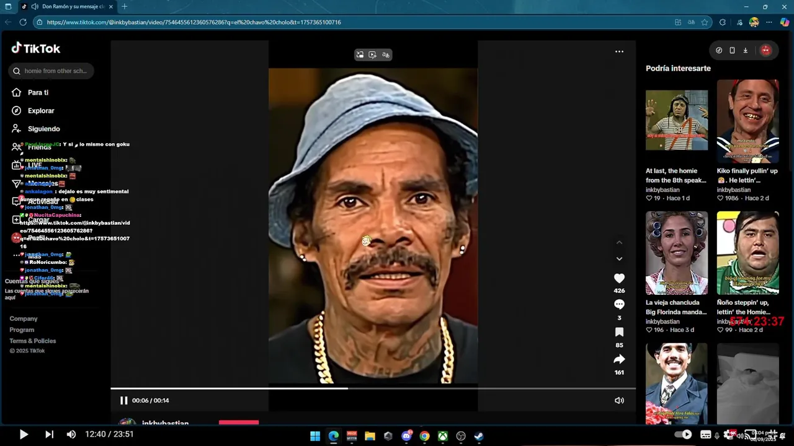This screenshot has width=794, height=446.
Task: Click the 'Podría interesarte' heading
Action: pyautogui.click(x=678, y=68)
